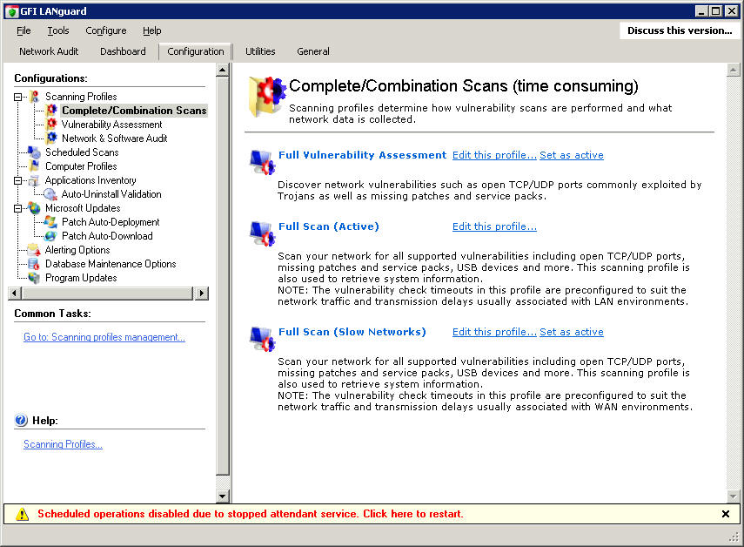744x547 pixels.
Task: Click the Discuss this version button
Action: [680, 30]
